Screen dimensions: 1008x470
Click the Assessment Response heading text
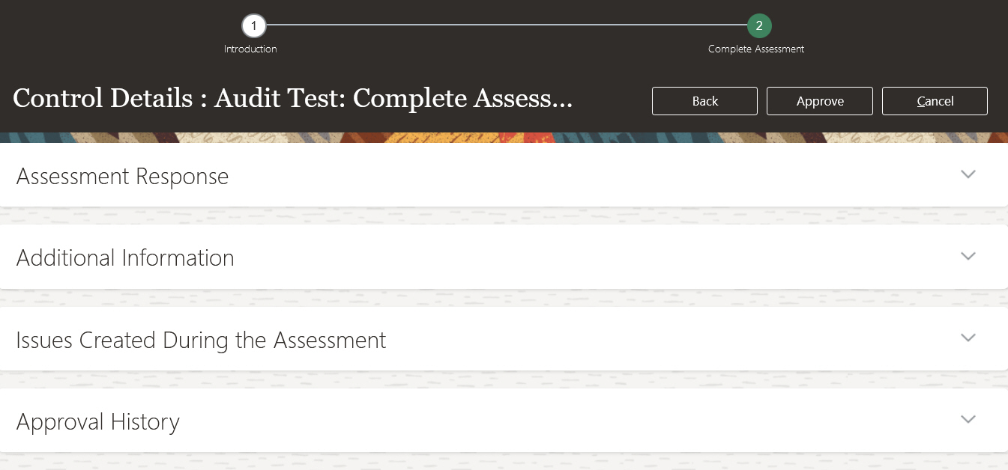122,177
